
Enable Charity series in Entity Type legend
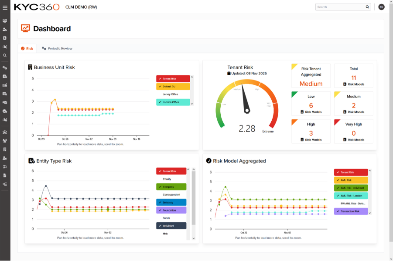[x=171, y=179]
